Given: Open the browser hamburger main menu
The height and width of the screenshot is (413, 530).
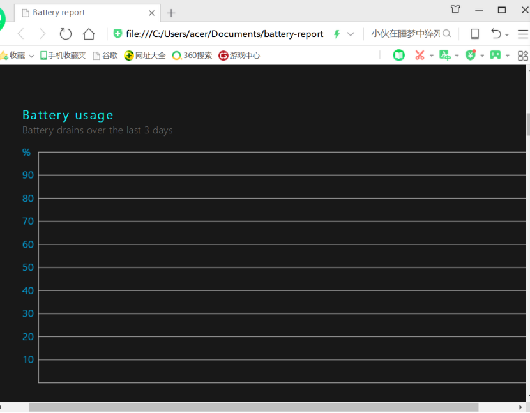Looking at the screenshot, I should coord(523,34).
